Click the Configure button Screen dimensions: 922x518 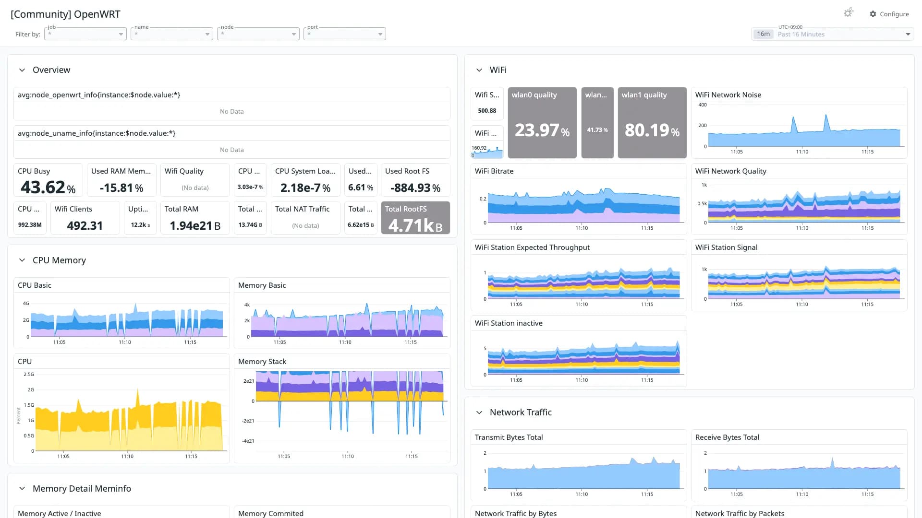(x=889, y=14)
